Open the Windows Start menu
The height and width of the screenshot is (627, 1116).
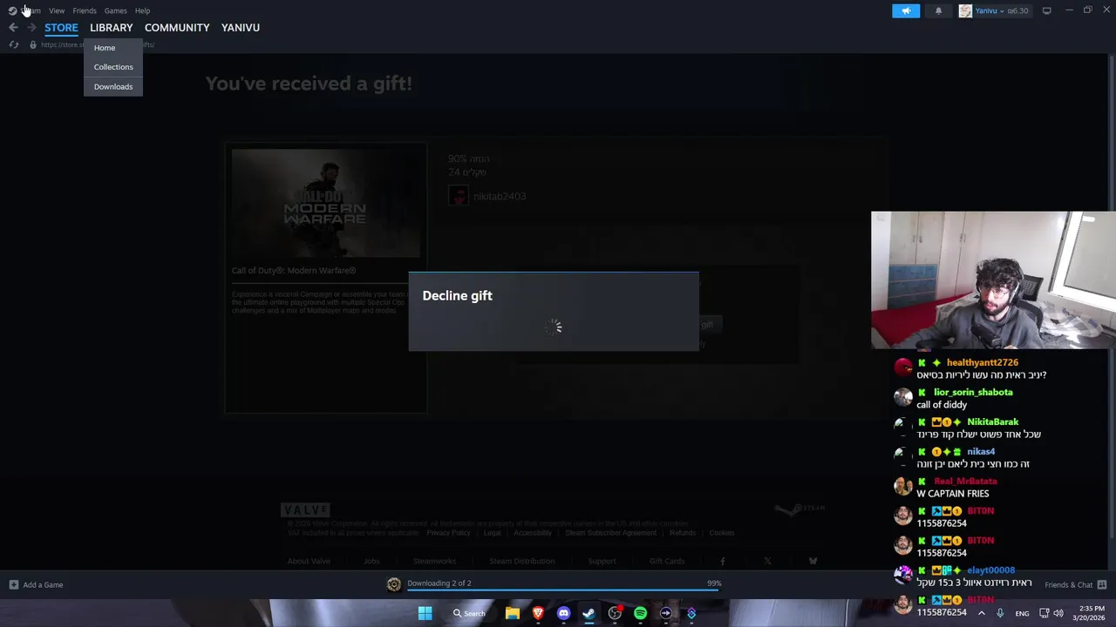tap(425, 613)
